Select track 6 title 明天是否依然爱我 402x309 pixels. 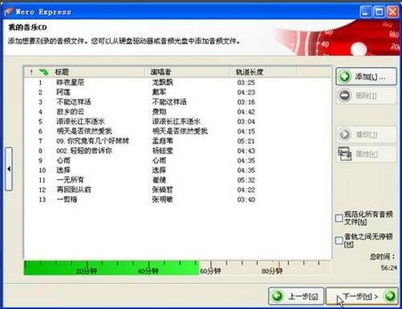84,131
